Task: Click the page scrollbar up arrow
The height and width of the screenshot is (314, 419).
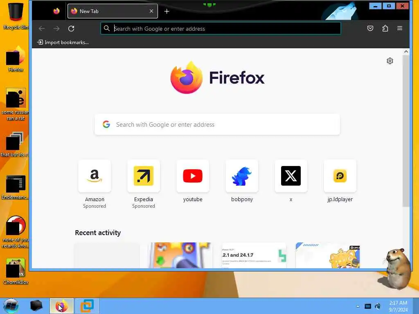Action: [406, 52]
